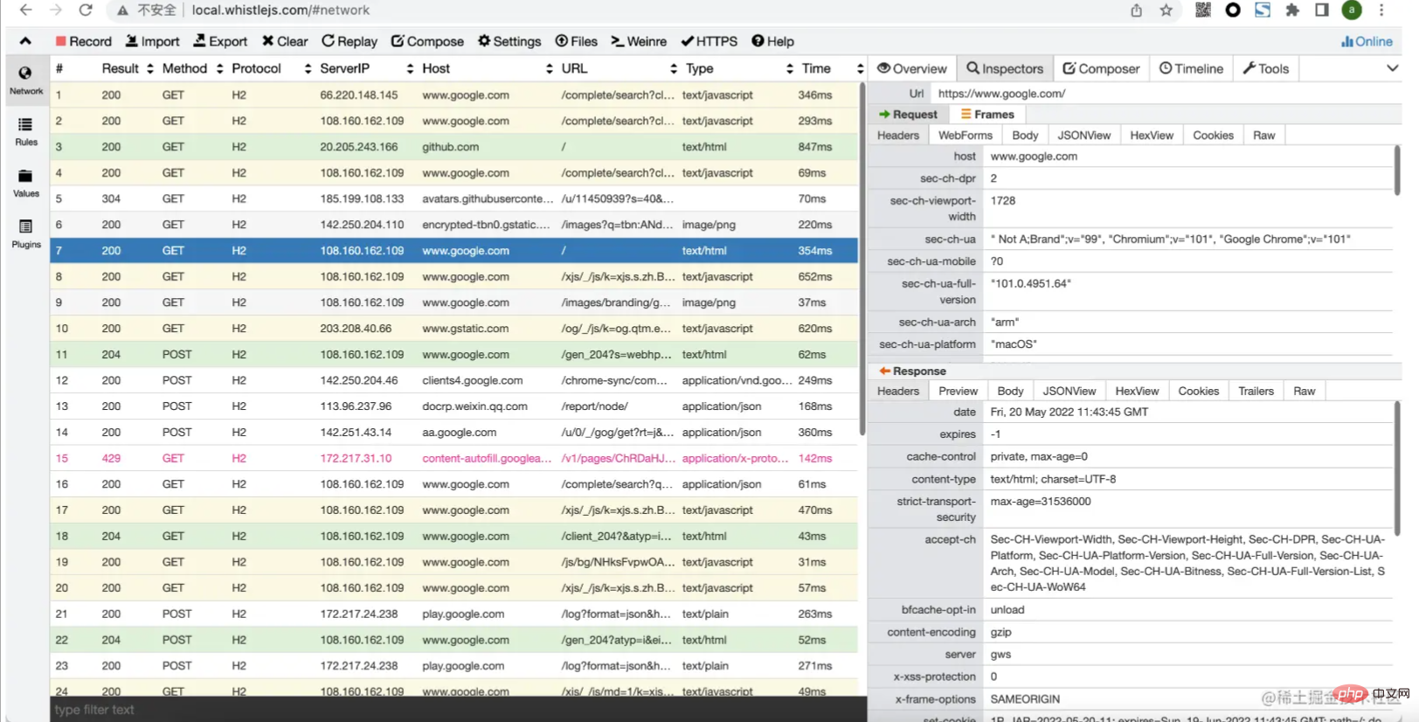Open the Plugins sidebar panel
This screenshot has height=722, width=1419.
point(26,233)
